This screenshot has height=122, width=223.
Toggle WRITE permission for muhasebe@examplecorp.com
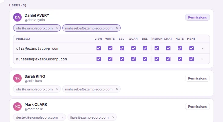tap(110, 59)
